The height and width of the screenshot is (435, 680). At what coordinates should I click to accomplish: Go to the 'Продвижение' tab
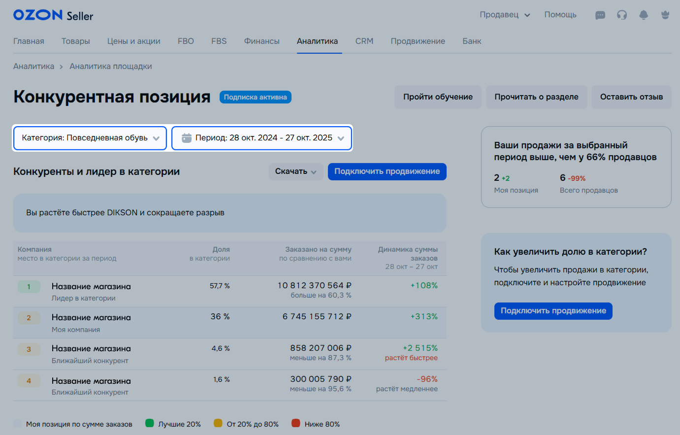click(x=418, y=41)
